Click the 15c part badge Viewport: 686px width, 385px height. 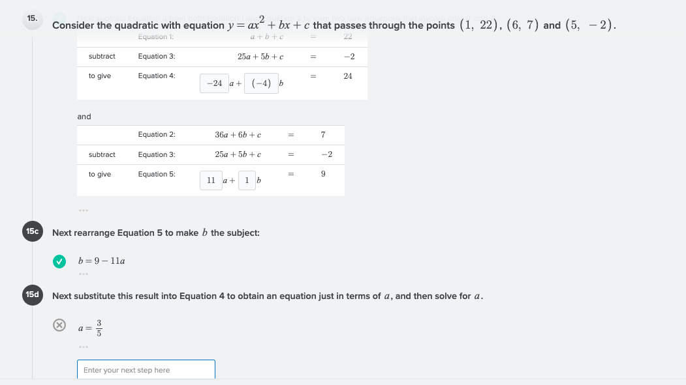click(32, 231)
